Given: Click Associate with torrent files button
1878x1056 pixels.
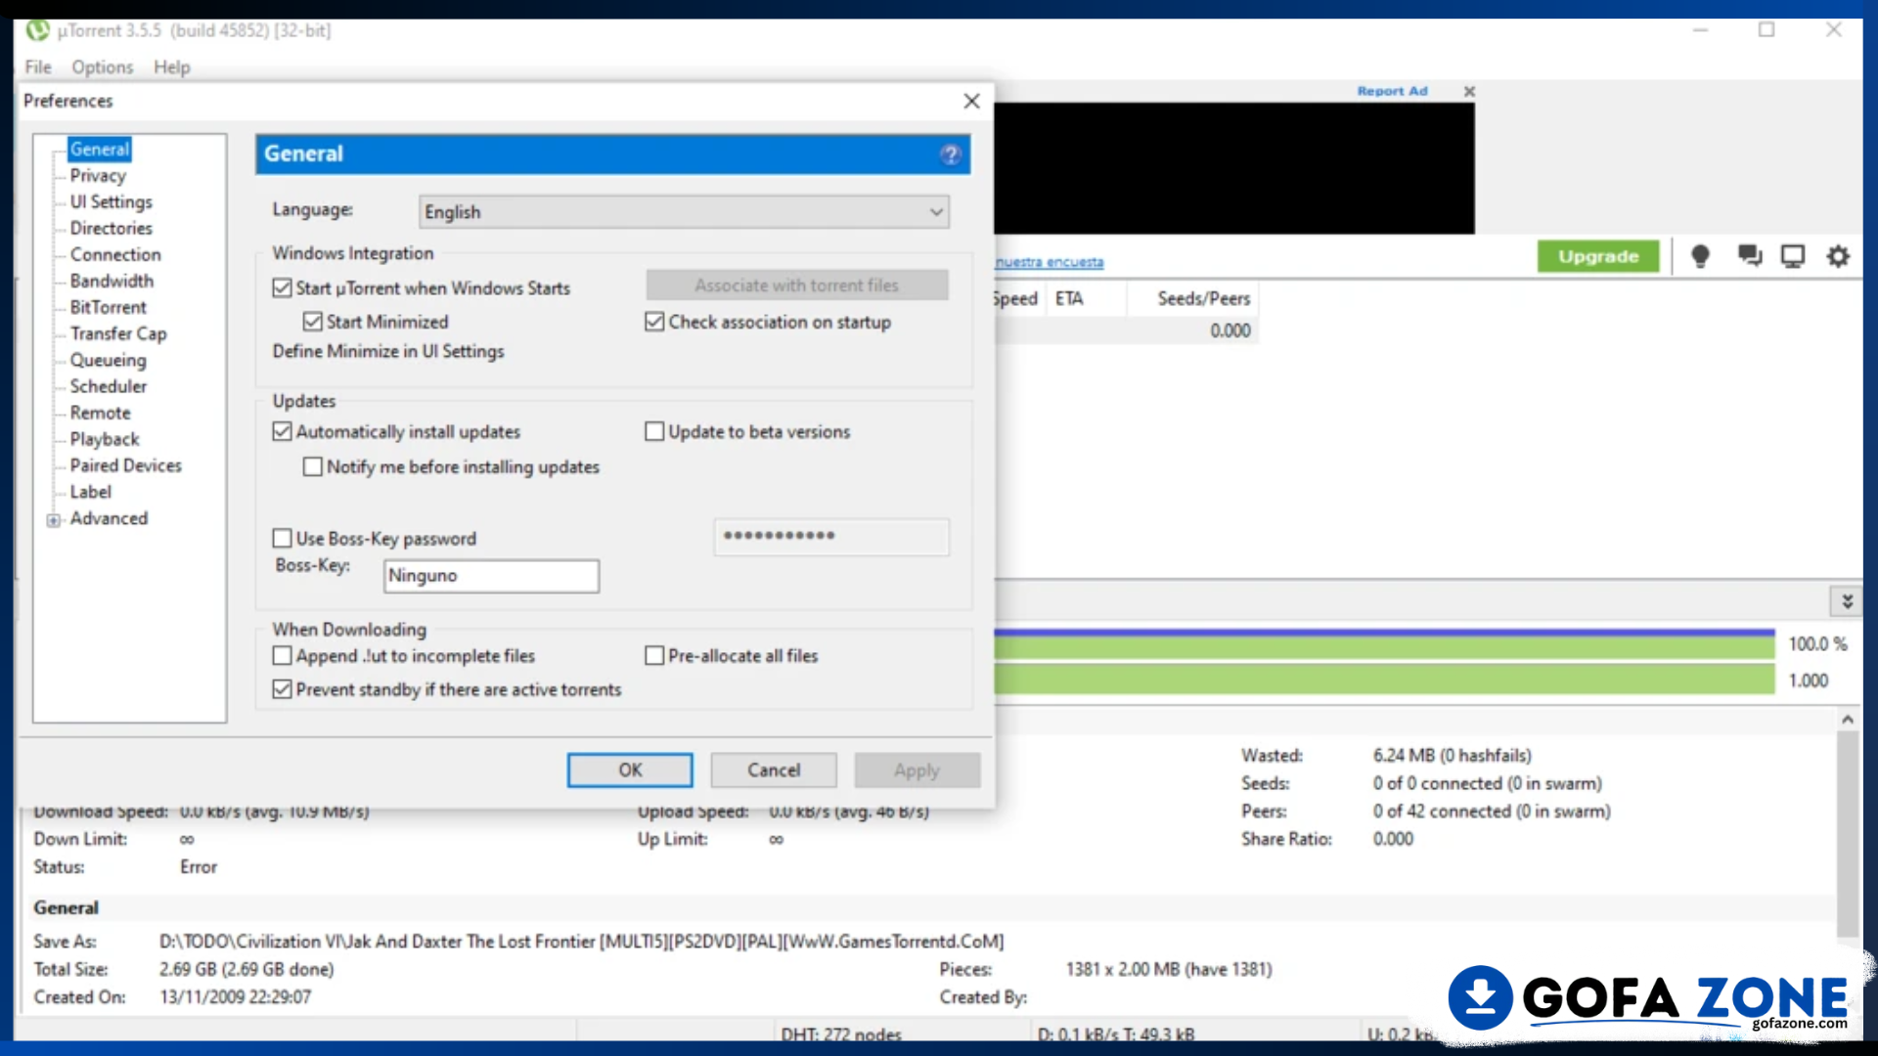Looking at the screenshot, I should pyautogui.click(x=796, y=286).
